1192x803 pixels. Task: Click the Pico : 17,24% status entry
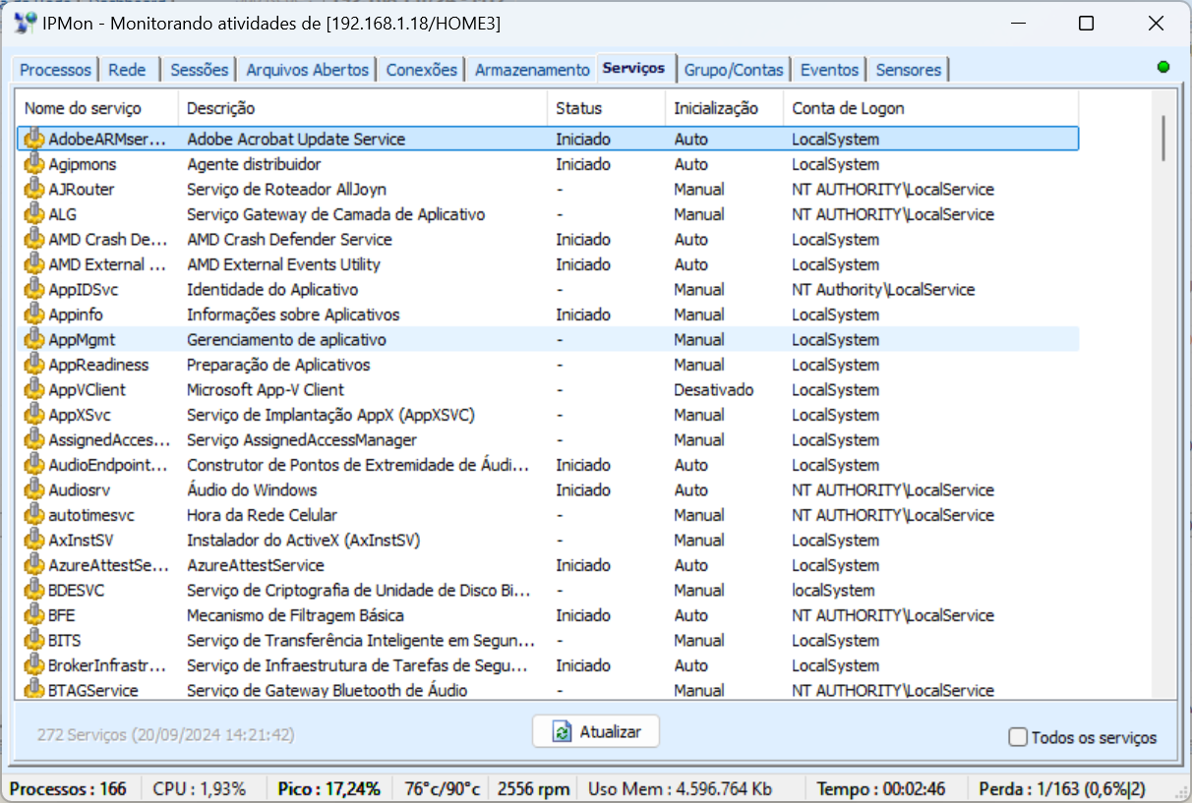(328, 788)
